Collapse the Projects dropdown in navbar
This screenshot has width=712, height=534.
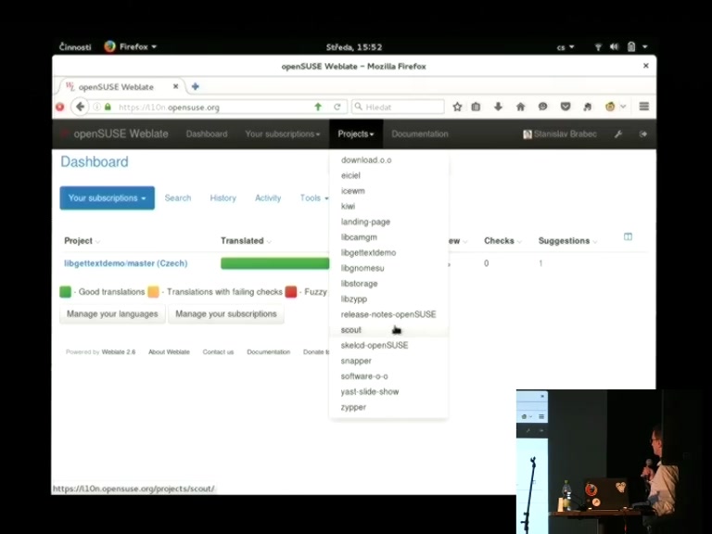[x=356, y=133]
